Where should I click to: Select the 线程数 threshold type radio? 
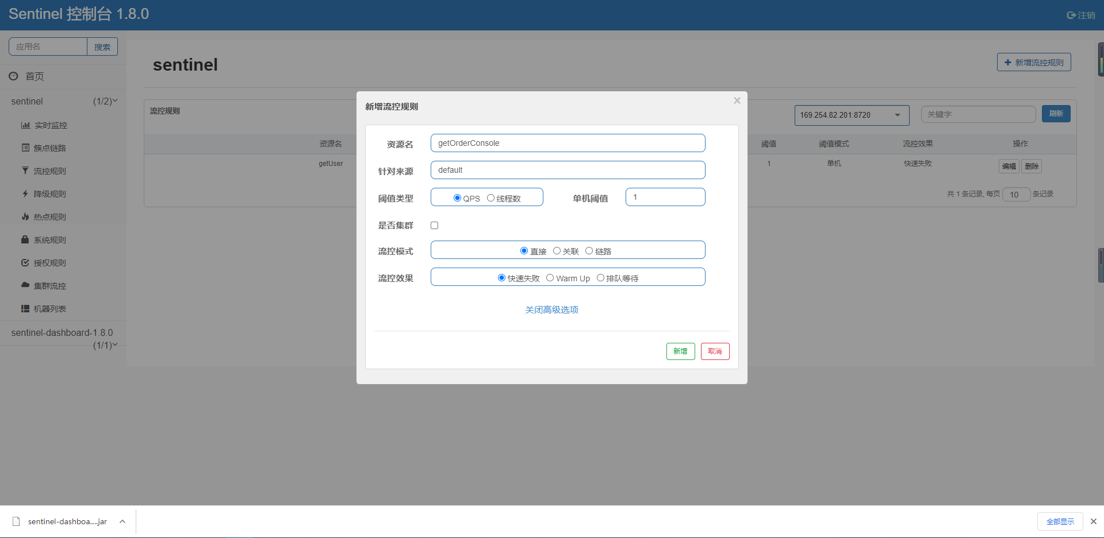(490, 198)
